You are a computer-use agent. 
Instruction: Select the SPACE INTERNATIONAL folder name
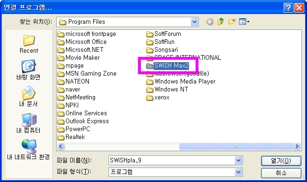(x=188, y=57)
